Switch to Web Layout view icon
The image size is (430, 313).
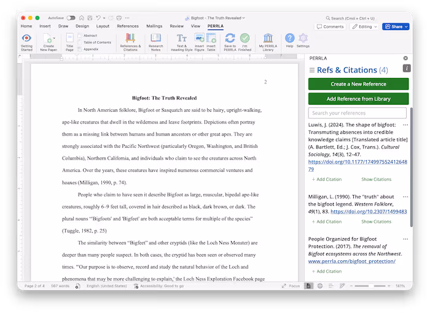pyautogui.click(x=320, y=286)
